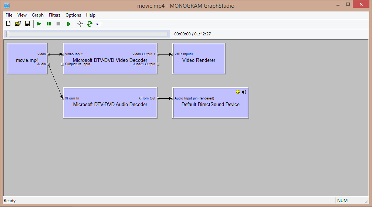Click the yellow clock icon on DirectSound Device

pos(238,92)
